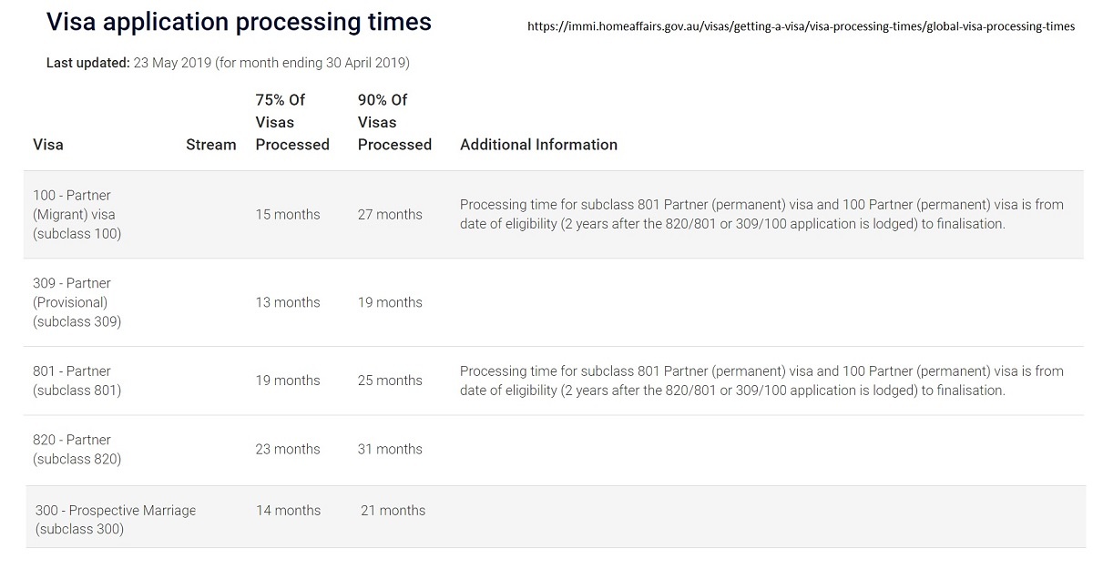
Task: Open the immi.homeaffairs.gov.au processing times URL
Action: tap(801, 27)
